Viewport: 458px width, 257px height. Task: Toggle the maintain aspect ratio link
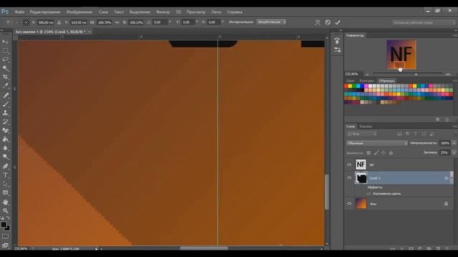coord(117,22)
